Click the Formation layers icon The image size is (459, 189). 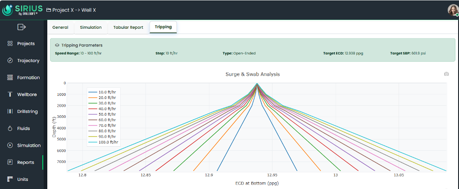pos(10,77)
